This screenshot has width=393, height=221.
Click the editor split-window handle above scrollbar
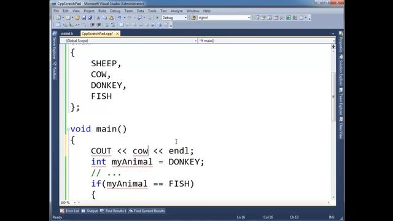[333, 47]
